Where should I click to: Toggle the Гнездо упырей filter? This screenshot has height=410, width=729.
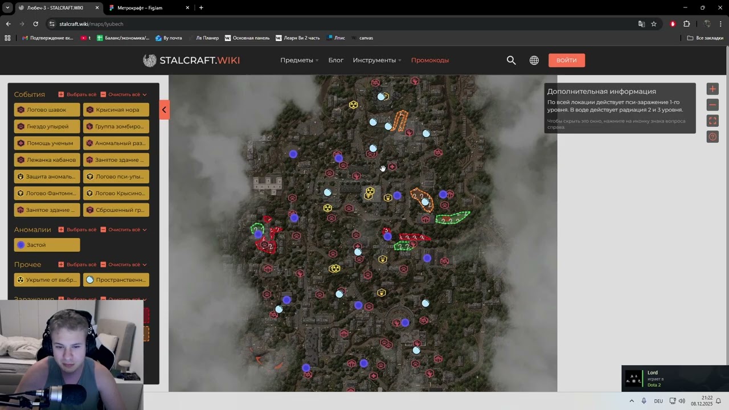[x=47, y=126]
